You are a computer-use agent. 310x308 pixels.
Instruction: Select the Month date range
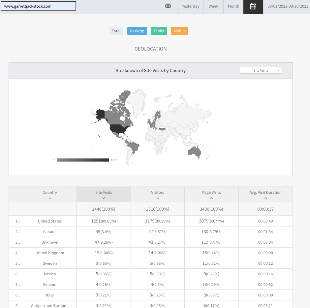233,6
